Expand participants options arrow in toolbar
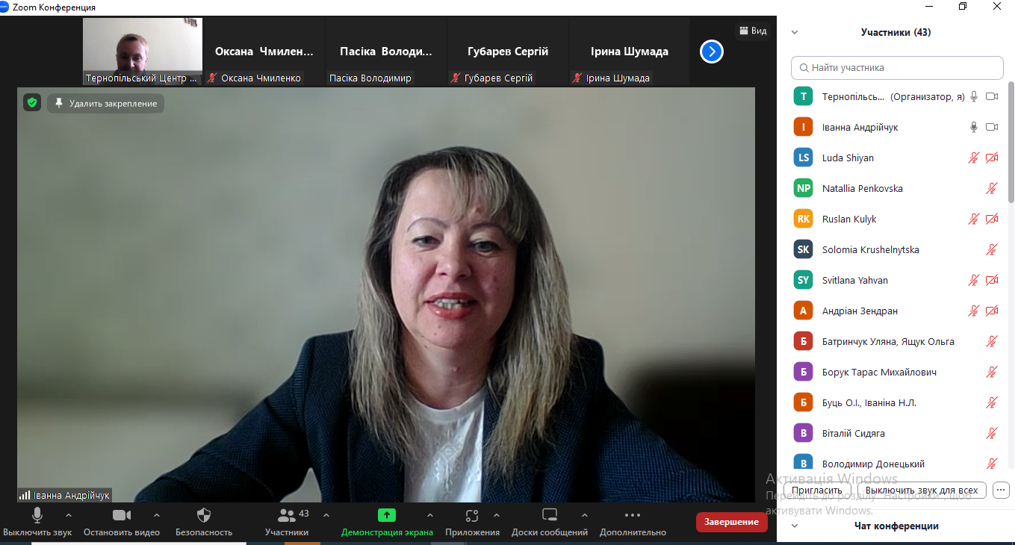 [326, 515]
